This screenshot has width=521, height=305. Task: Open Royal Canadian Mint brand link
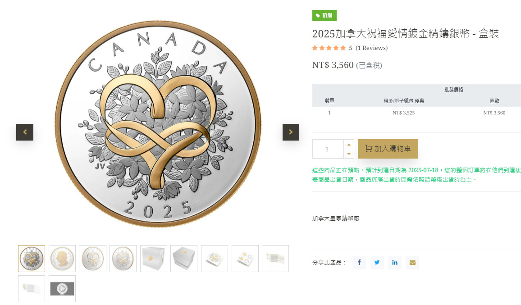[336, 219]
